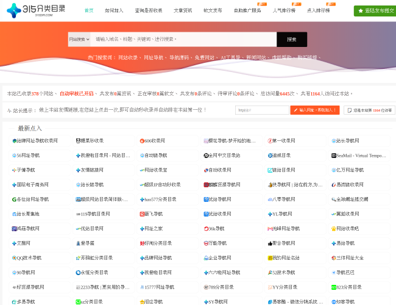
Task: Click the 免费网站 hot search link
Action: (205, 57)
